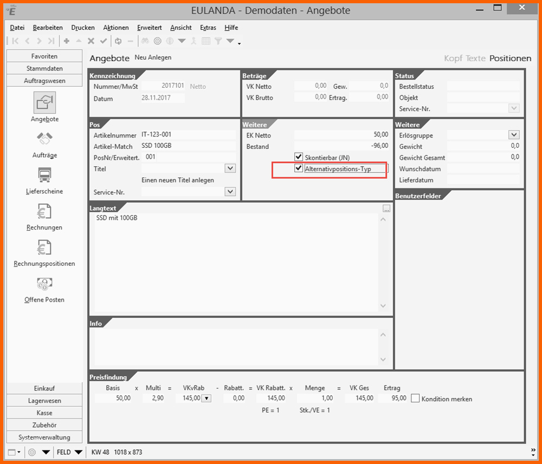Enable Kondition merken checkbox
Screen dimensions: 542x464
(415, 398)
